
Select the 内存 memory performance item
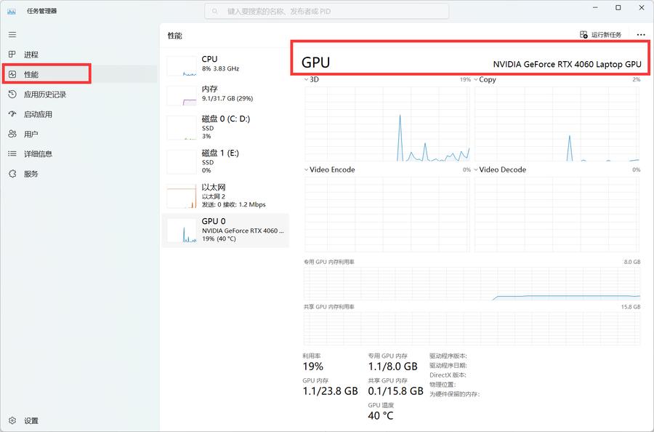[225, 94]
